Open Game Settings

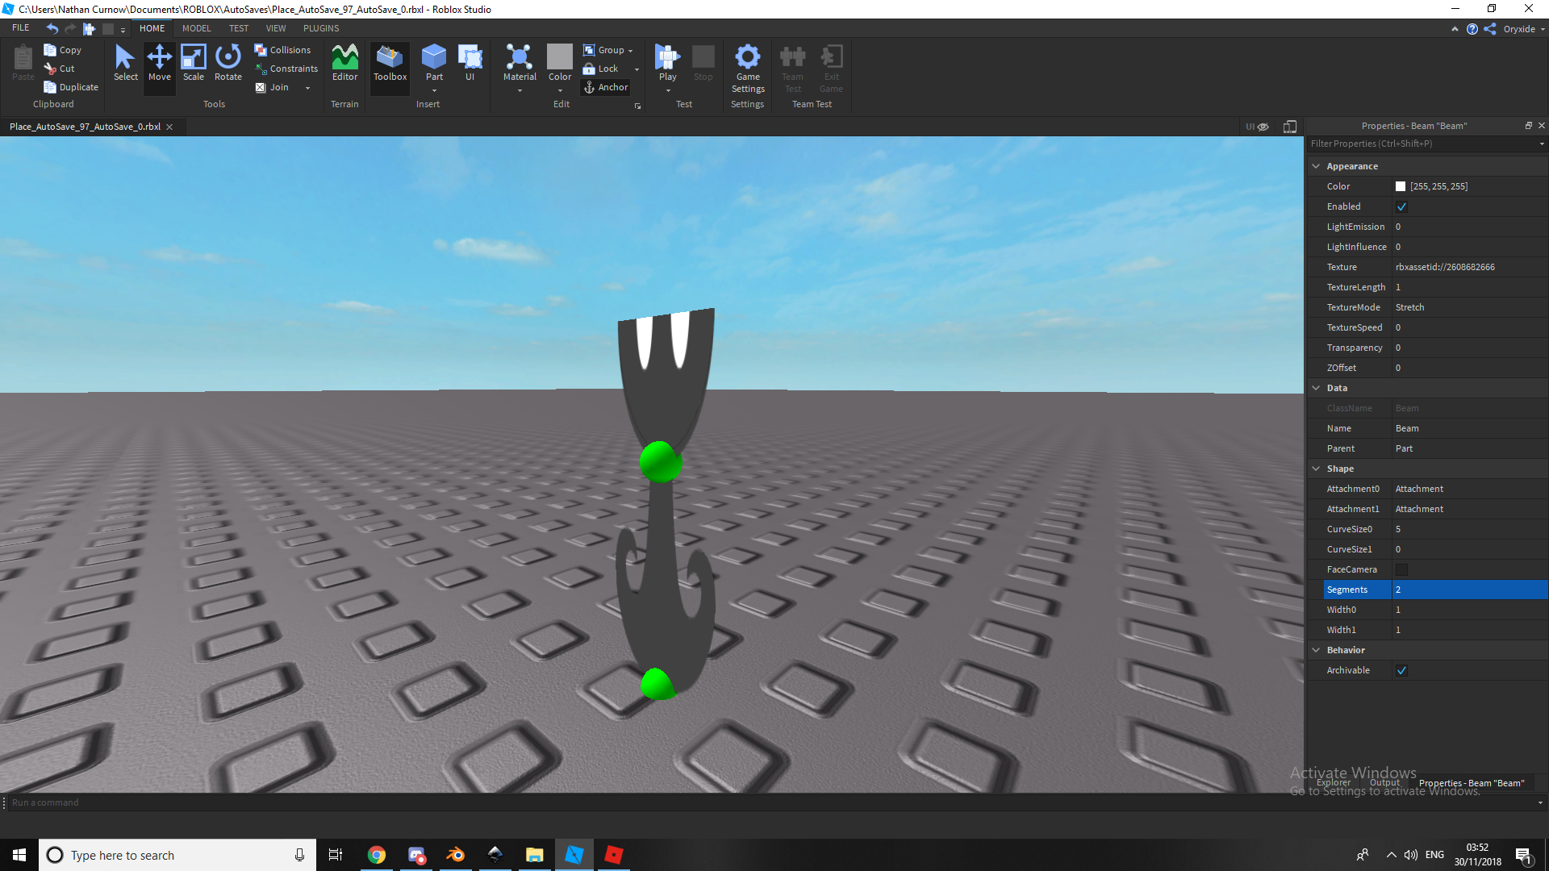point(747,68)
